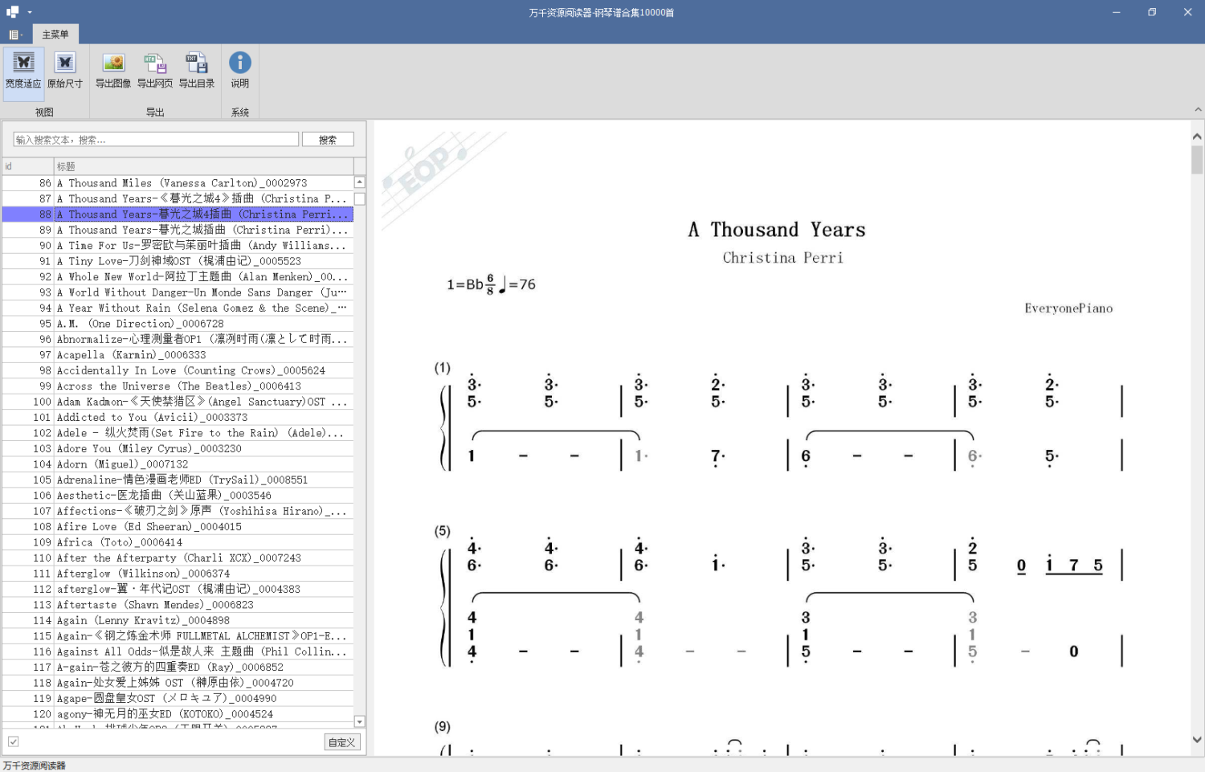The width and height of the screenshot is (1205, 772).
Task: Click the 导出图像 export image icon
Action: tap(113, 71)
